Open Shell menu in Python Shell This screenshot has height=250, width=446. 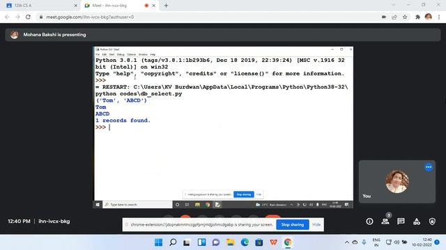[111, 54]
